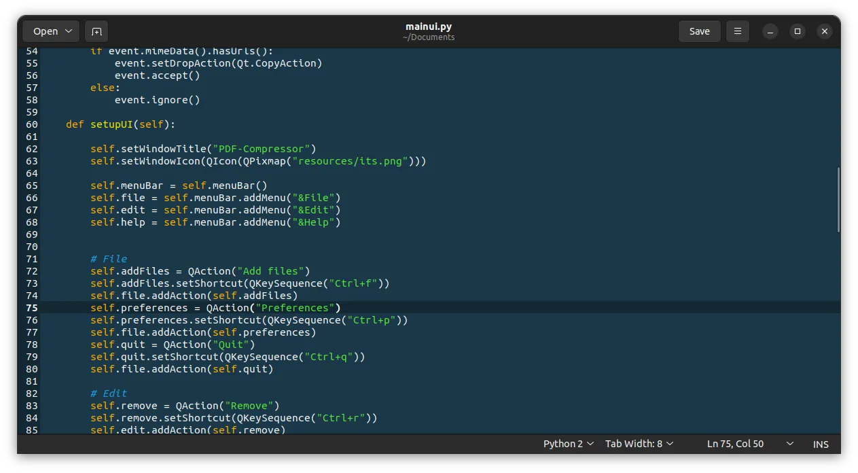858x473 pixels.
Task: Click the "resources/its.png" path string
Action: (350, 161)
